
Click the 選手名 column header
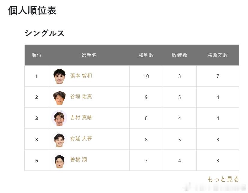click(89, 55)
